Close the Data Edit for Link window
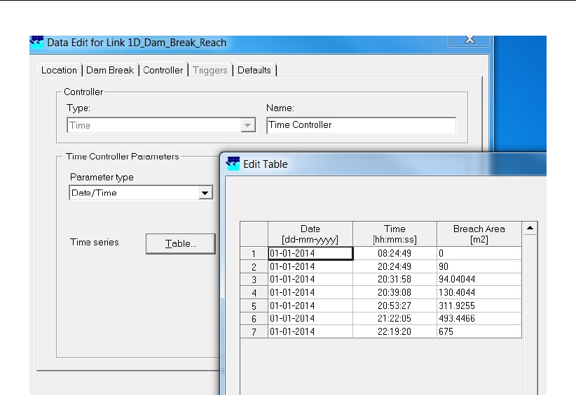The image size is (576, 395). [x=469, y=40]
